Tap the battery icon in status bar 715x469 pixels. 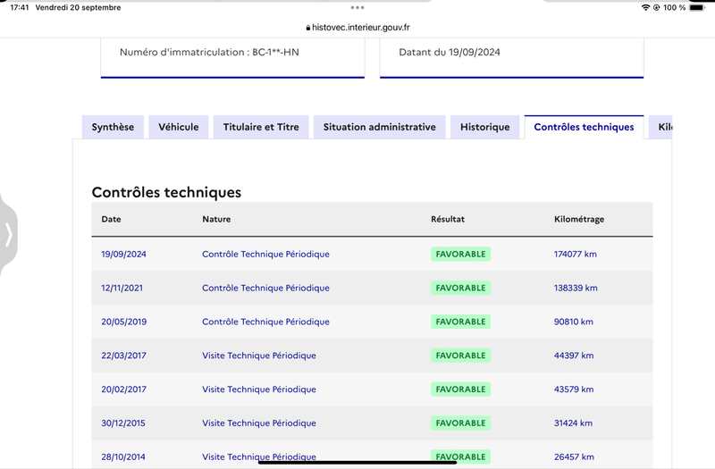point(697,8)
